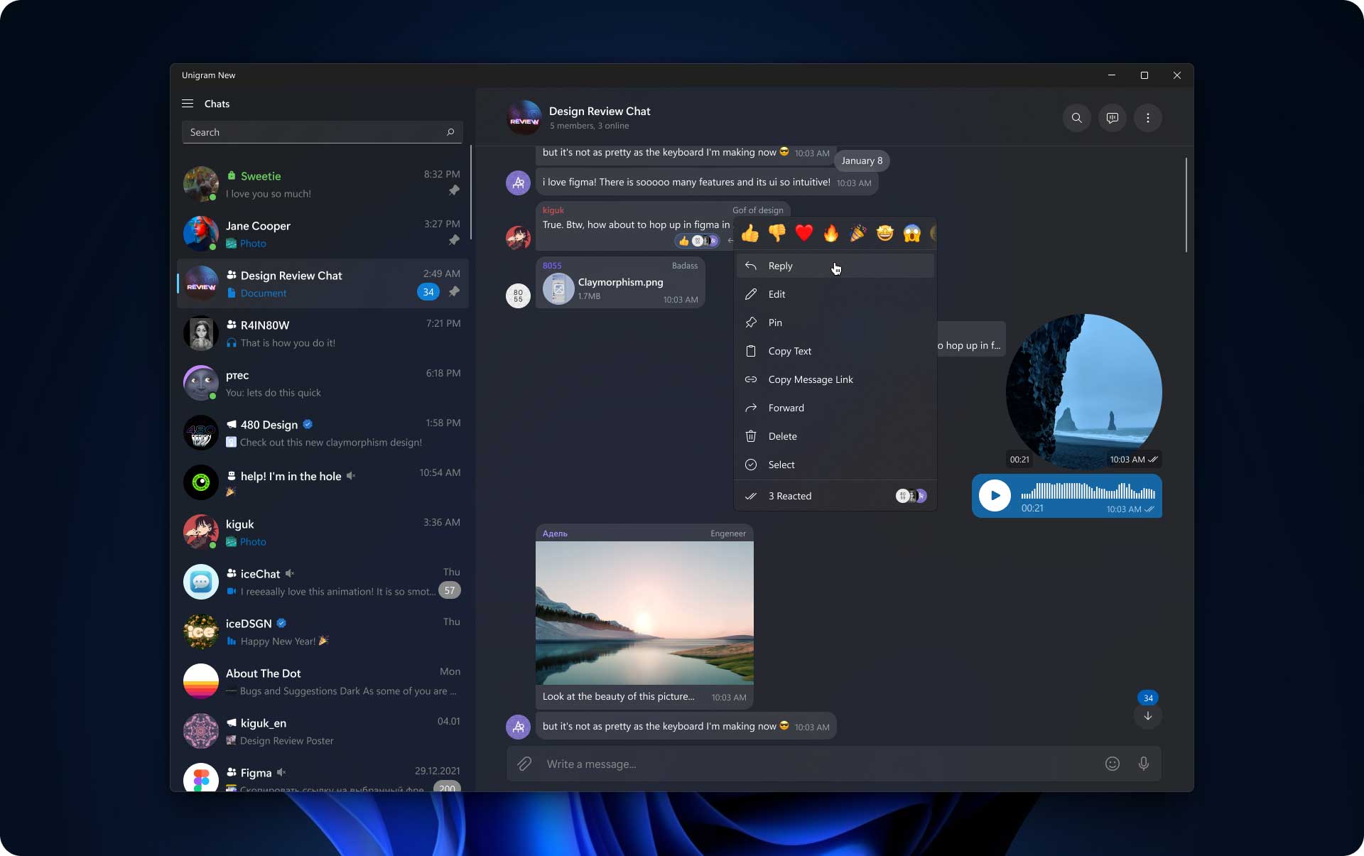React with star-struck emoji
1364x856 pixels.
pos(885,233)
